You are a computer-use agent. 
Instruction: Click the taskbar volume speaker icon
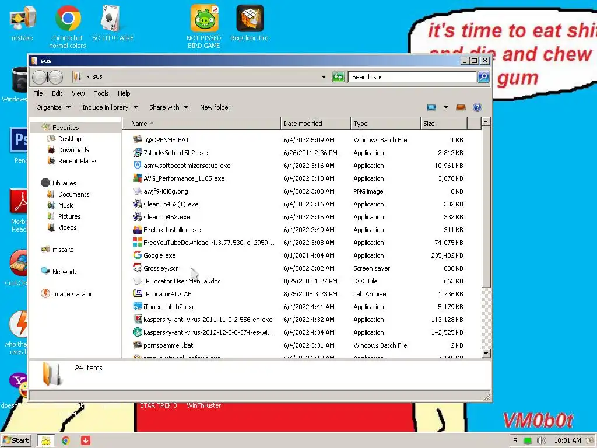(x=541, y=440)
